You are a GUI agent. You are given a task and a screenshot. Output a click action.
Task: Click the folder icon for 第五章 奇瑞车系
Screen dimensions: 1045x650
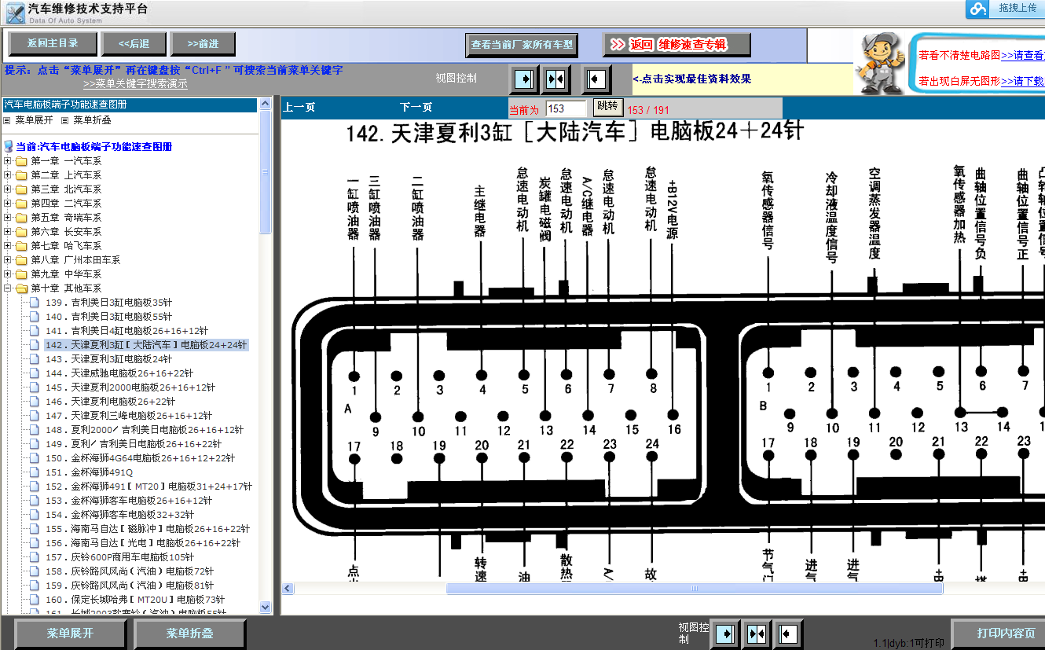pyautogui.click(x=21, y=218)
